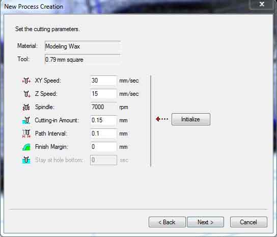Image resolution: width=277 pixels, height=237 pixels.
Task: Click into the XY Speed field
Action: coord(103,81)
